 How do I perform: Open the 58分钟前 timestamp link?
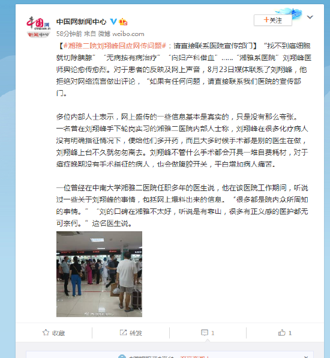[69, 34]
